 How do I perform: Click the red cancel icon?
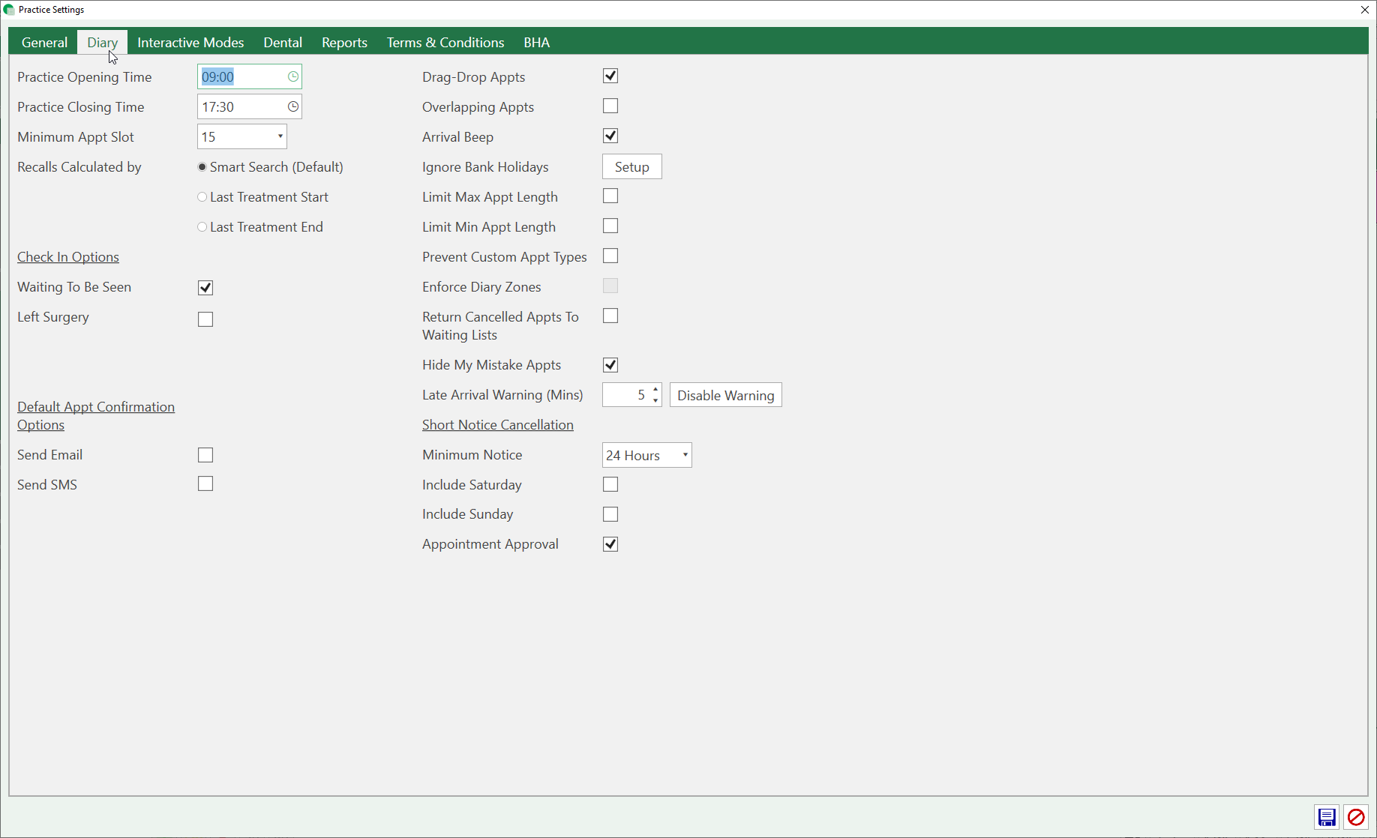(x=1355, y=817)
